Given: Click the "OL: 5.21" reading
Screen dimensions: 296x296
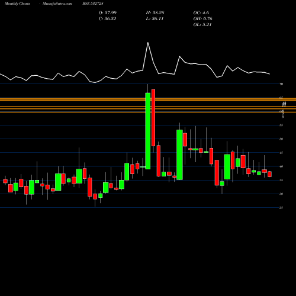Looking at the screenshot, I should click(202, 25).
